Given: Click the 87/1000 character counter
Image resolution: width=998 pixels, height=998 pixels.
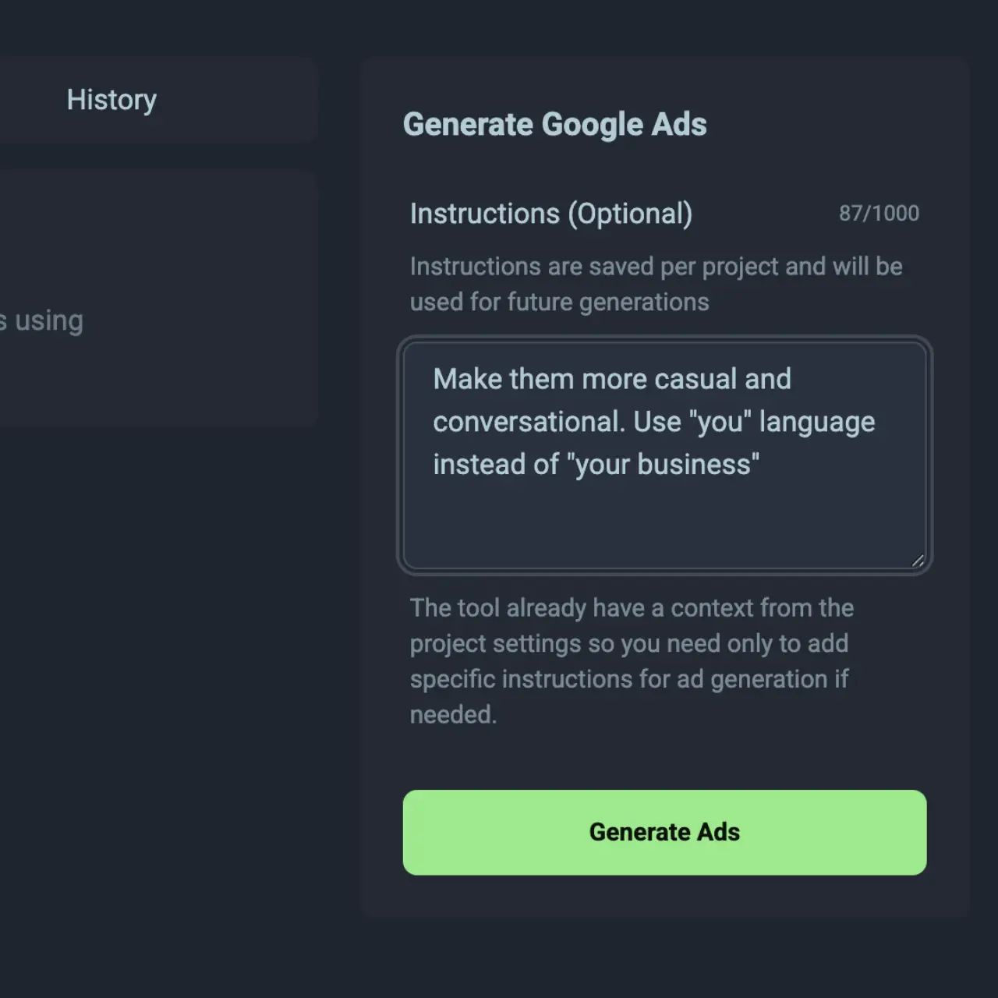Looking at the screenshot, I should 879,213.
